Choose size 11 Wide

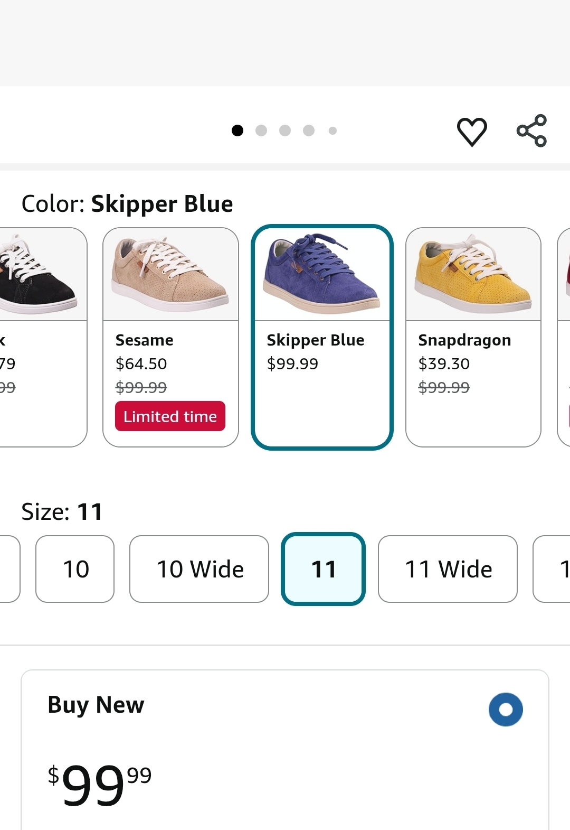[448, 569]
